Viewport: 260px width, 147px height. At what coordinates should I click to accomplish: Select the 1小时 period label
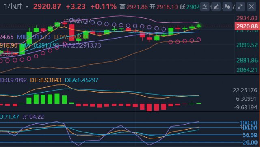[x=13, y=6]
